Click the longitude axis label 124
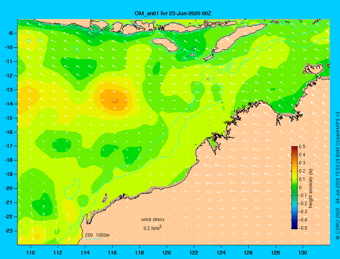This screenshot has height=259, width=340. 221,253
